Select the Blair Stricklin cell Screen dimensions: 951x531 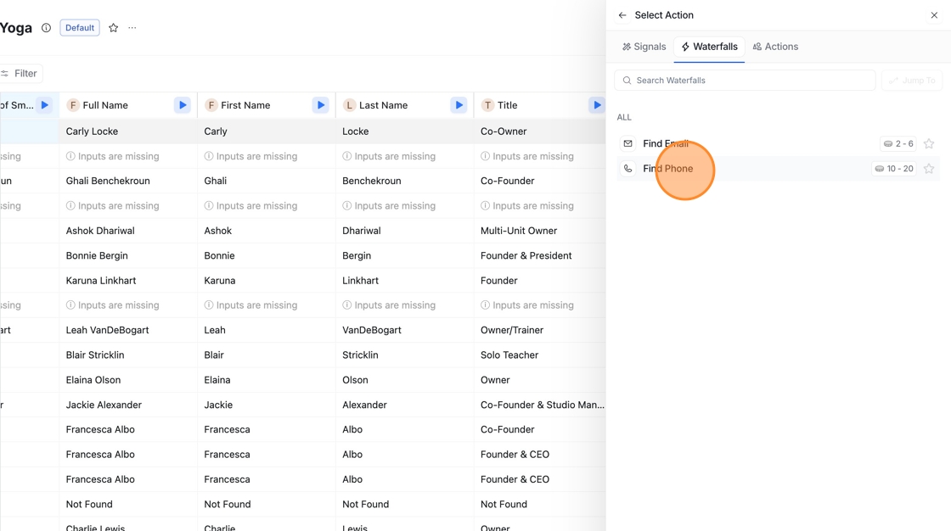[128, 355]
